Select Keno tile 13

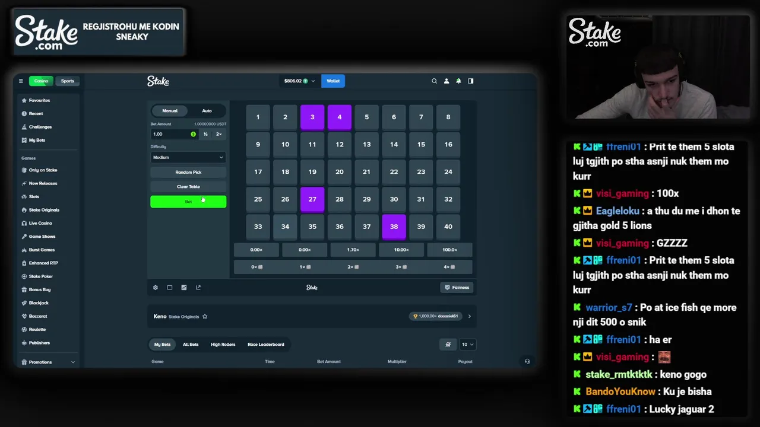click(367, 145)
